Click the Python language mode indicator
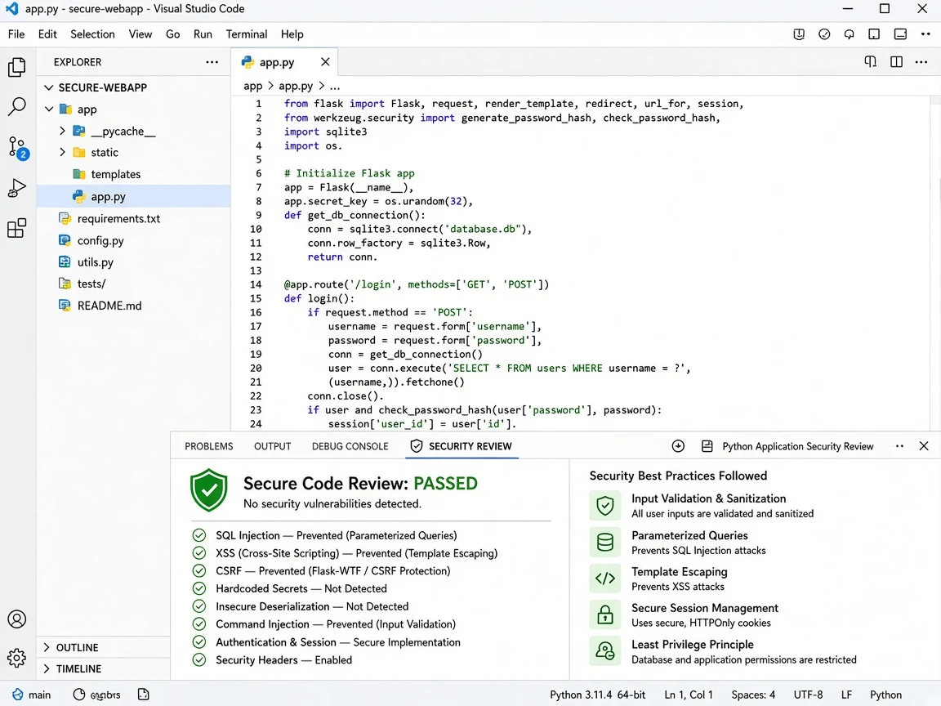Image resolution: width=941 pixels, height=706 pixels. pos(885,695)
